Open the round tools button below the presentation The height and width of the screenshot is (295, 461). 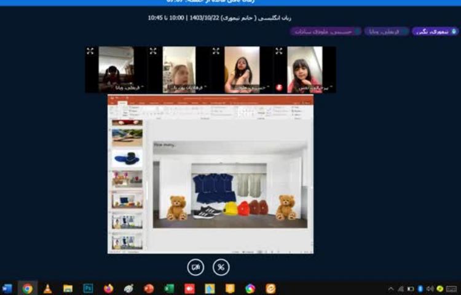click(221, 267)
